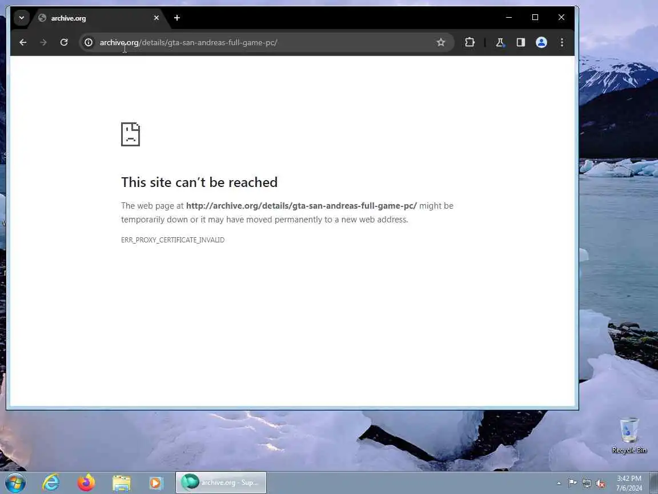Open the Extensions puzzle icon
Viewport: 658px width, 494px height.
pyautogui.click(x=470, y=42)
